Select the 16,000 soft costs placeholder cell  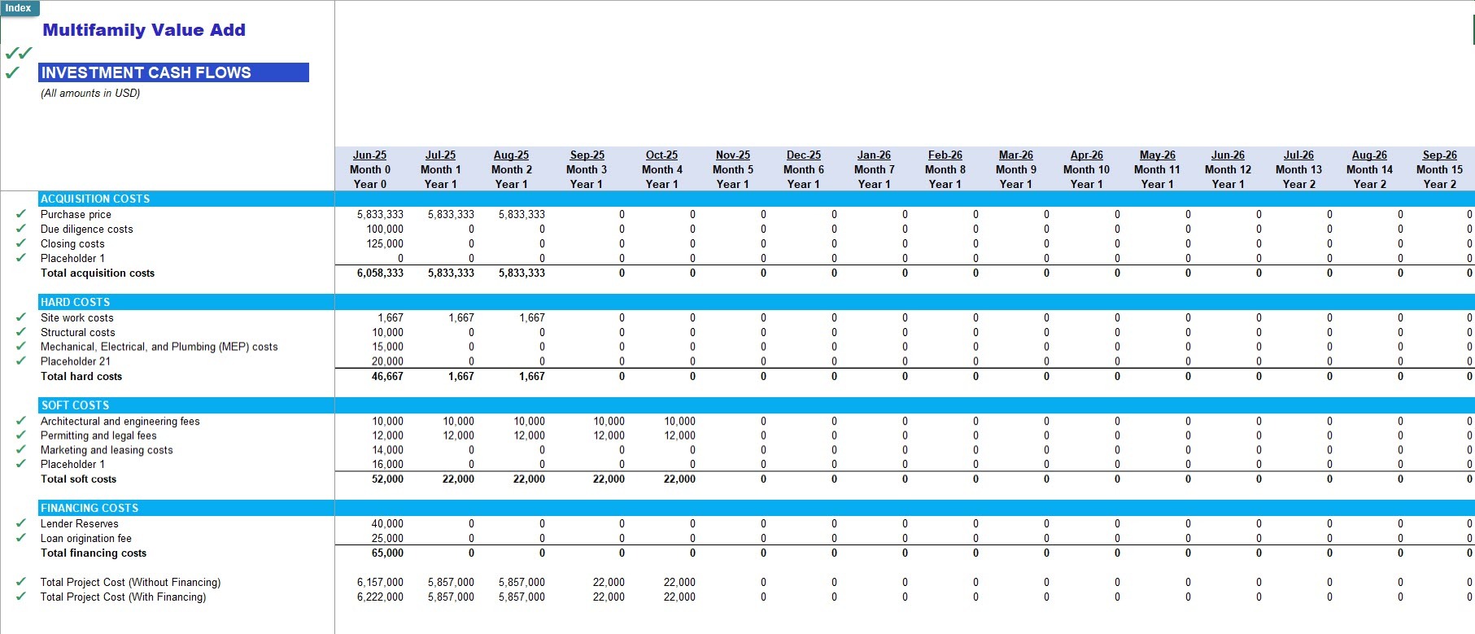pyautogui.click(x=387, y=465)
